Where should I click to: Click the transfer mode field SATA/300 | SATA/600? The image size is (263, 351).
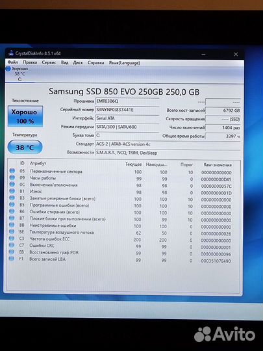(x=127, y=127)
